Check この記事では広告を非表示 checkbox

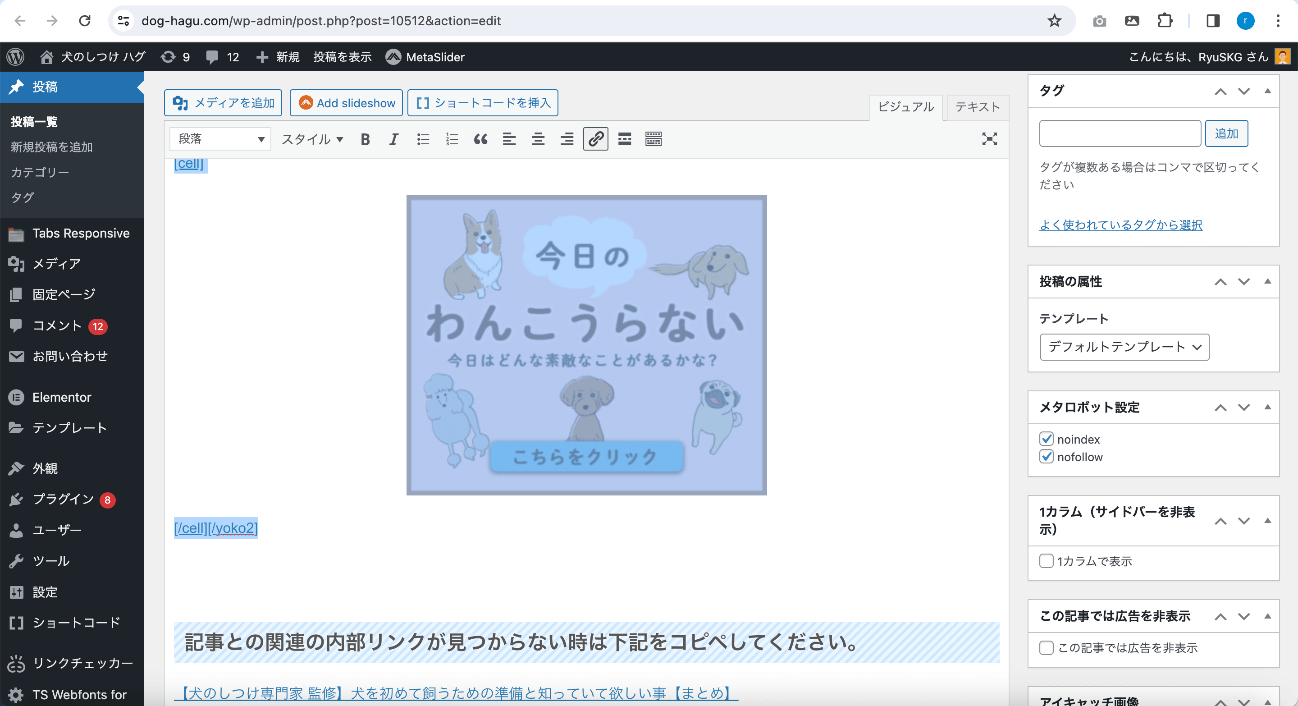click(1046, 647)
